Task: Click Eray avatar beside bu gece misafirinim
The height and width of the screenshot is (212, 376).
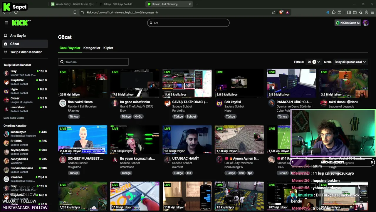Action: [115, 103]
